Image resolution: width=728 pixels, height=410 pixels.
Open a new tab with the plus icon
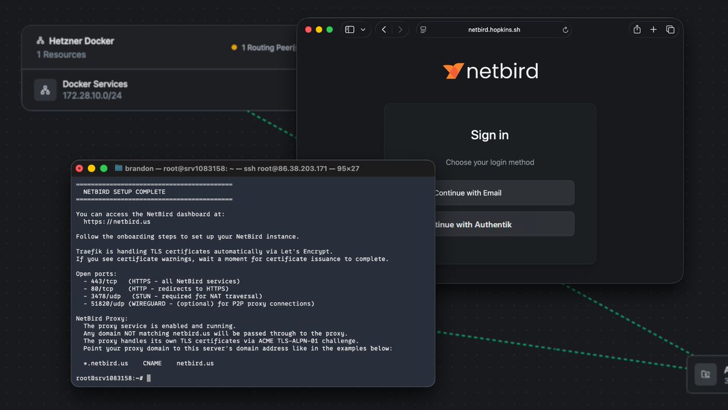pos(653,29)
